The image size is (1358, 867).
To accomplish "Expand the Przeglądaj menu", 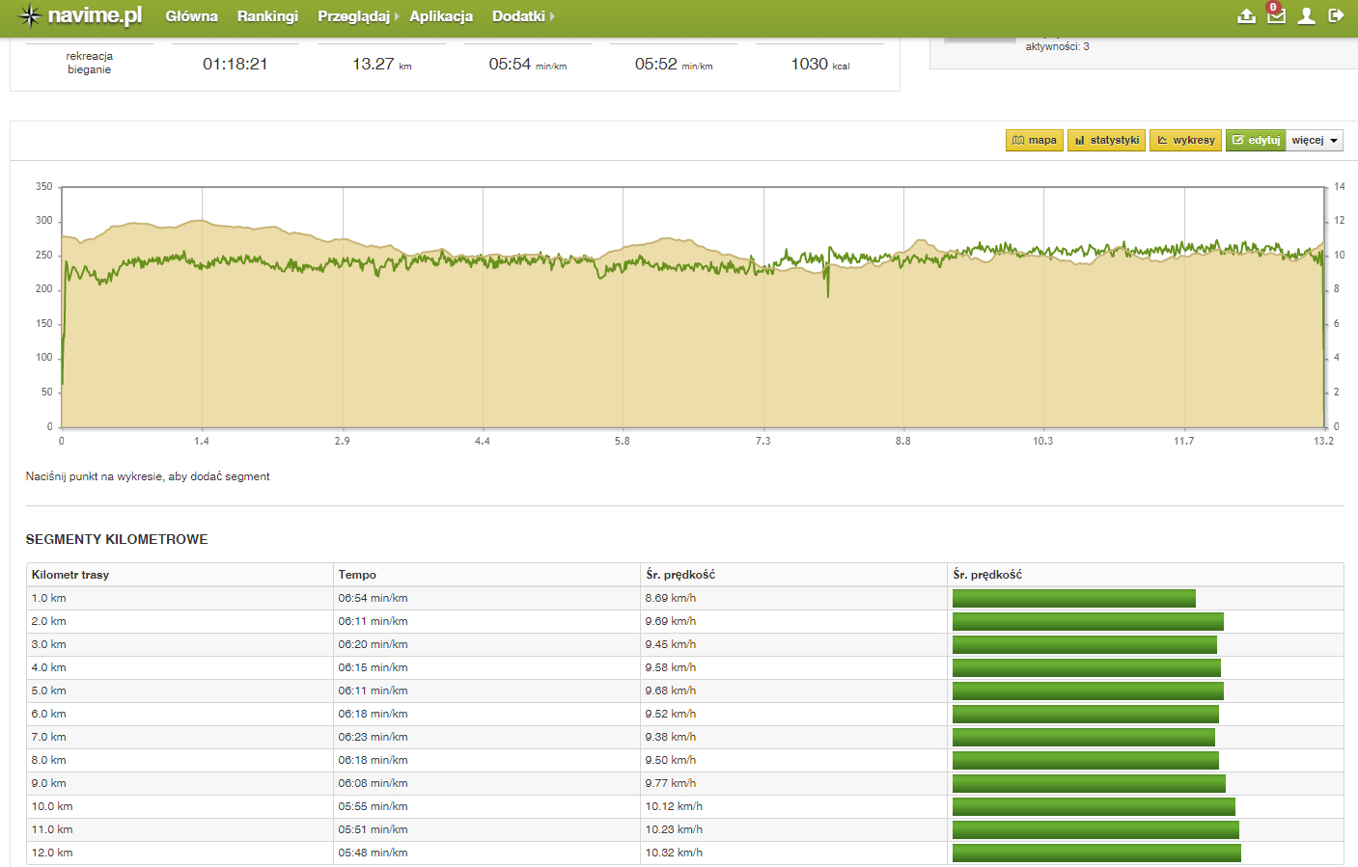I will (x=357, y=16).
